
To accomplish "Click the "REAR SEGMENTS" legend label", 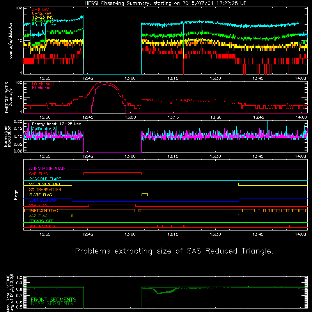I will point(52,304).
